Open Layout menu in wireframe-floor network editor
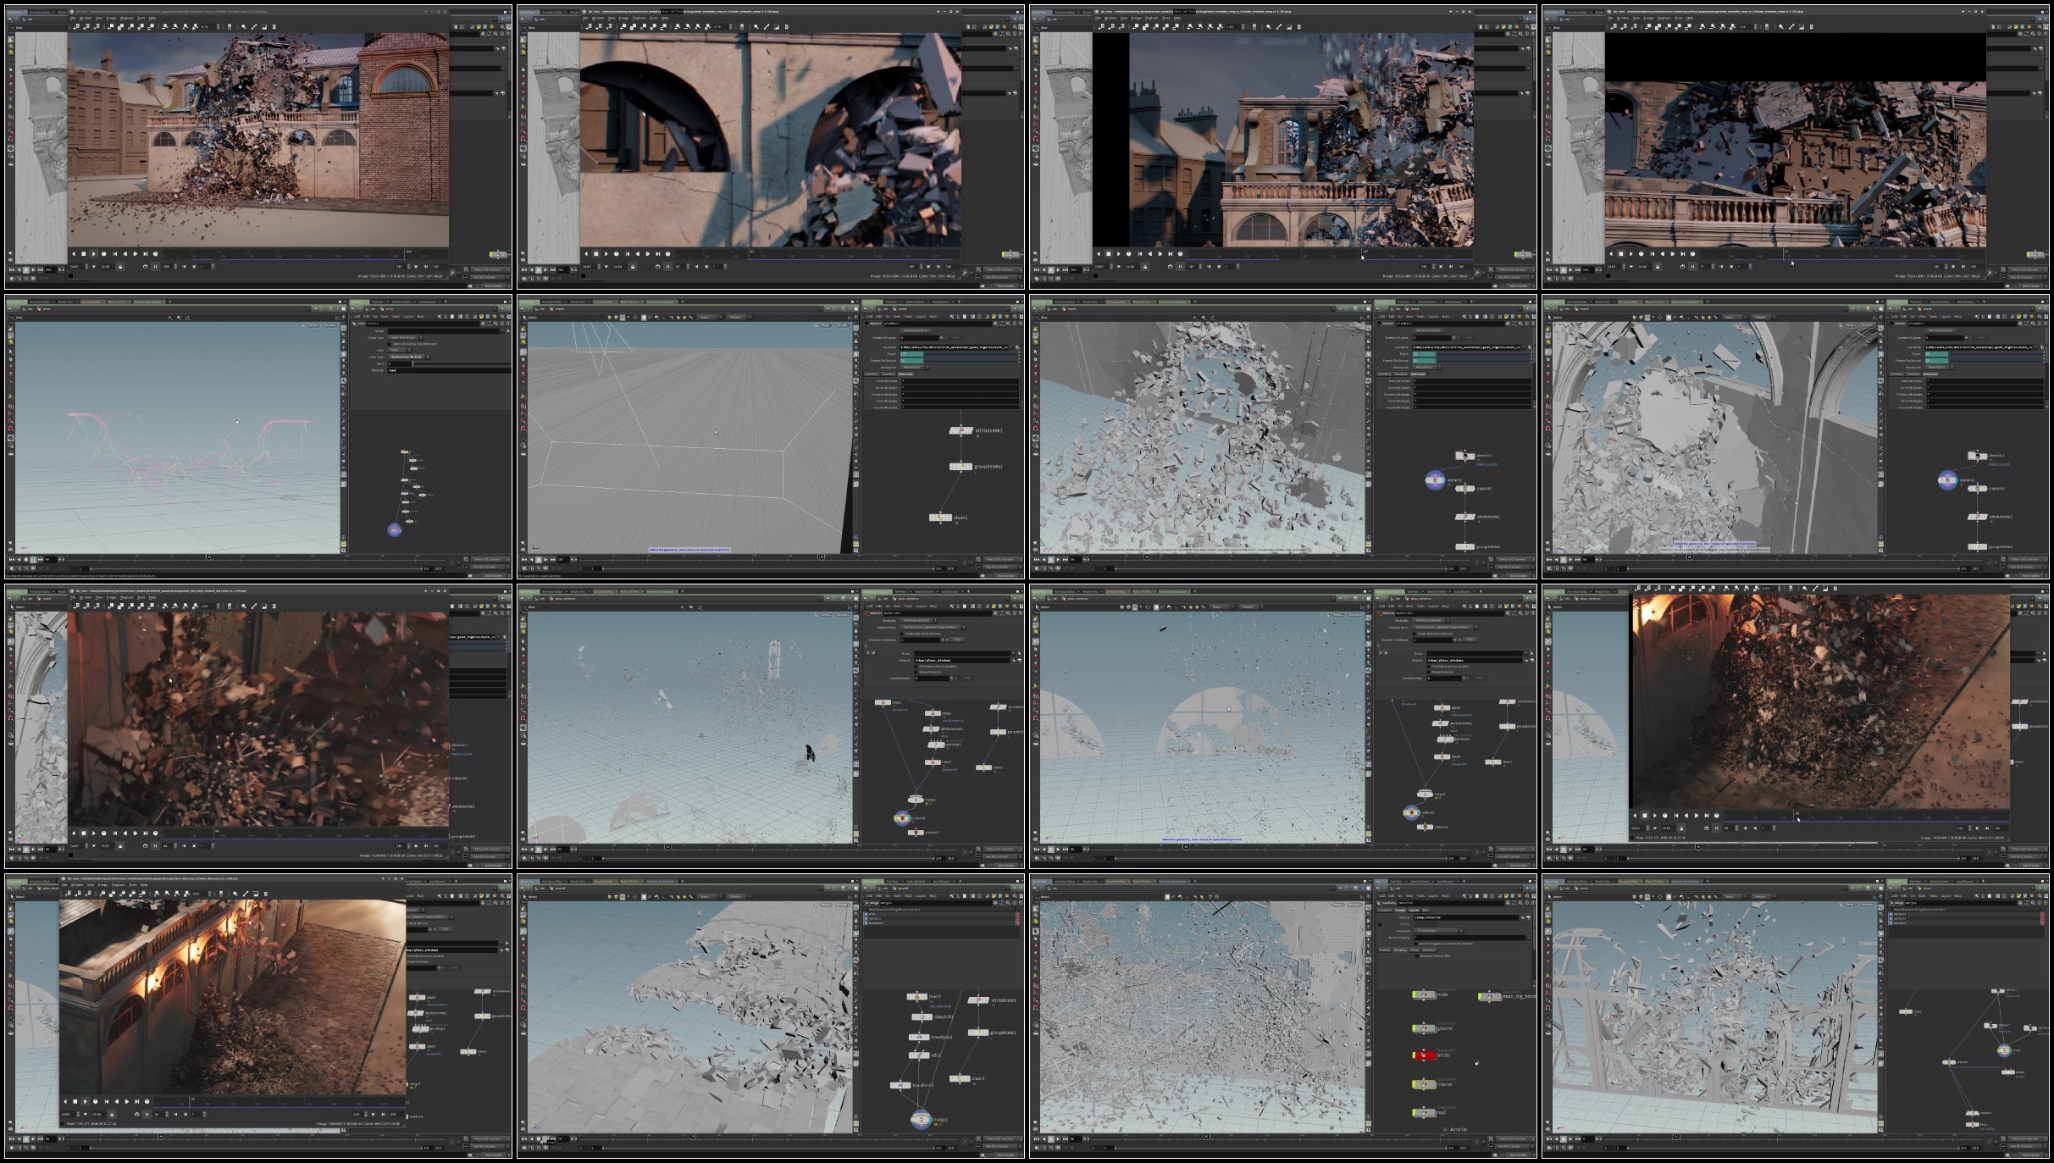This screenshot has width=2054, height=1163. [x=921, y=317]
